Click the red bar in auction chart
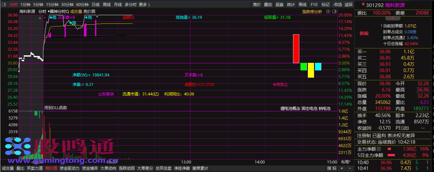This screenshot has height=172, width=434. (x=296, y=49)
